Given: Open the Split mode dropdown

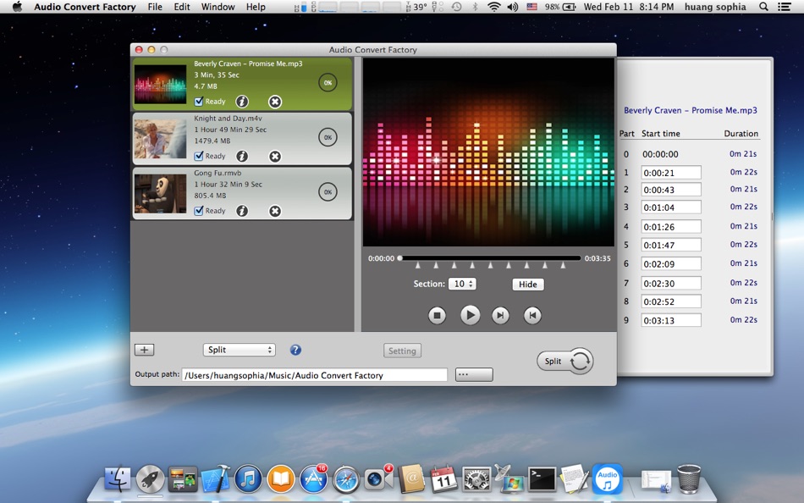Looking at the screenshot, I should coord(239,350).
